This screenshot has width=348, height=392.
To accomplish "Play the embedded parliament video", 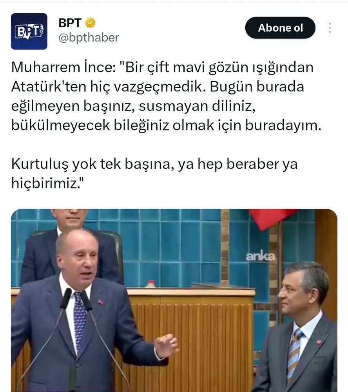I will (x=174, y=300).
